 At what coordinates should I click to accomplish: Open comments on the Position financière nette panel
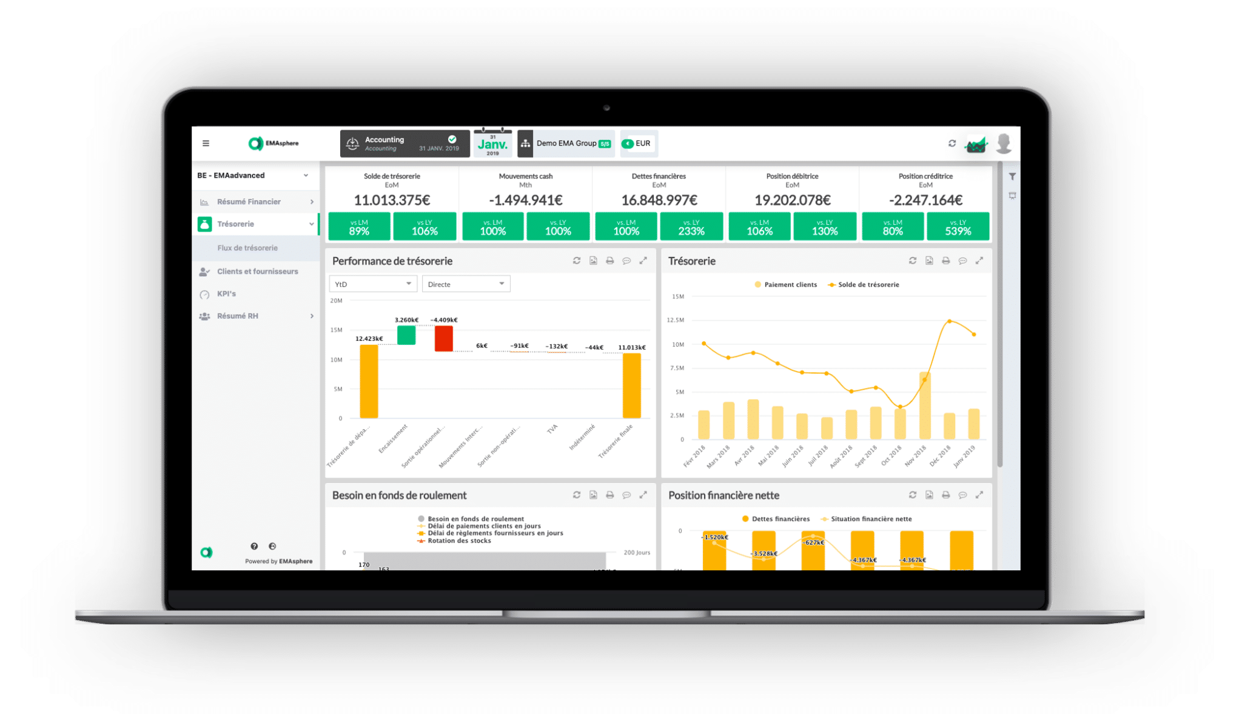pyautogui.click(x=963, y=495)
